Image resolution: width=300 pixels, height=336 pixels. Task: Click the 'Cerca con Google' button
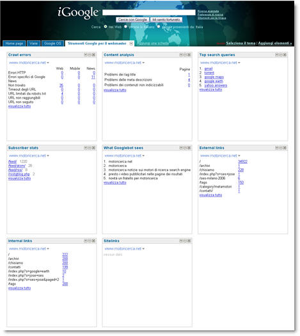(x=132, y=20)
